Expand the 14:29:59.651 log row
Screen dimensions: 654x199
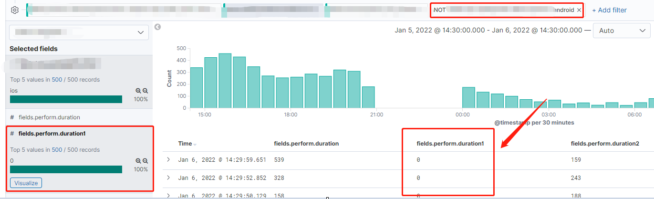168,159
